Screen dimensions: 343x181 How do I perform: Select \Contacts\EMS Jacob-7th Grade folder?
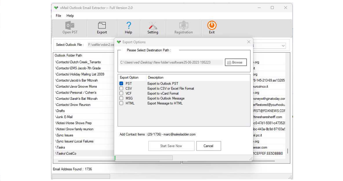[x=78, y=68]
